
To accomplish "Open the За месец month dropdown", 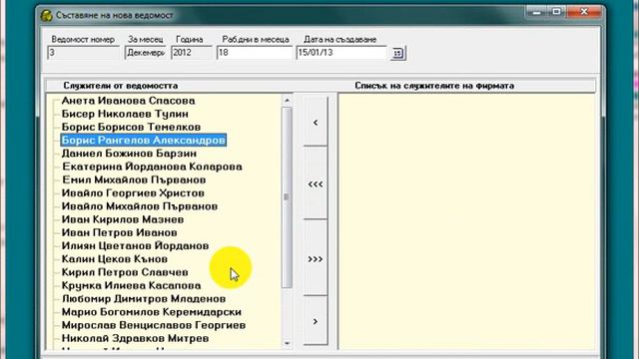I will (x=145, y=53).
